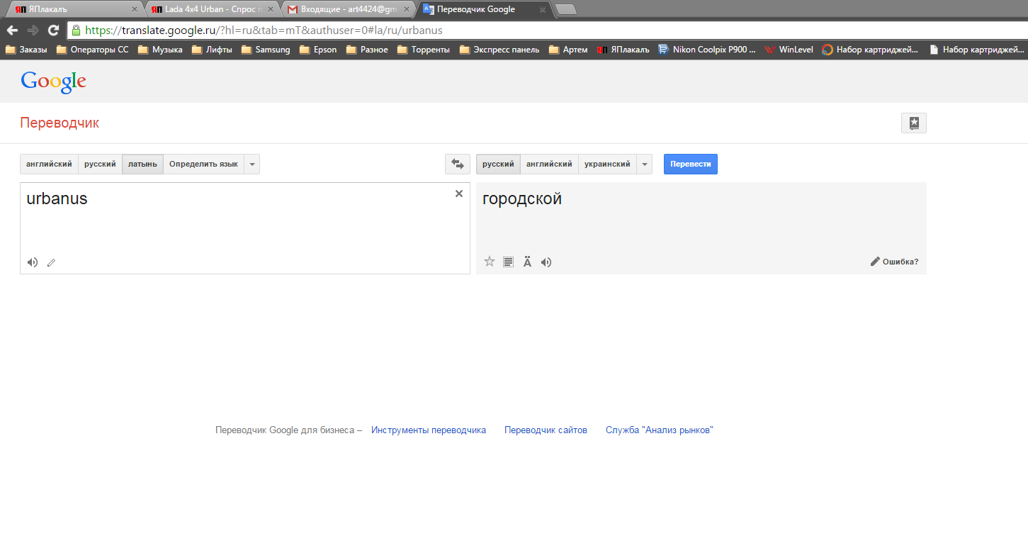Switch to the Lada 4x4 Urban tab
The width and height of the screenshot is (1028, 536).
[x=211, y=9]
